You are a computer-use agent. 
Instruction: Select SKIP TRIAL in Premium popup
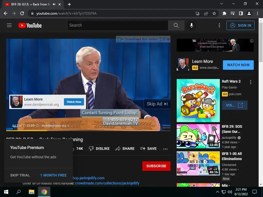pyautogui.click(x=20, y=175)
